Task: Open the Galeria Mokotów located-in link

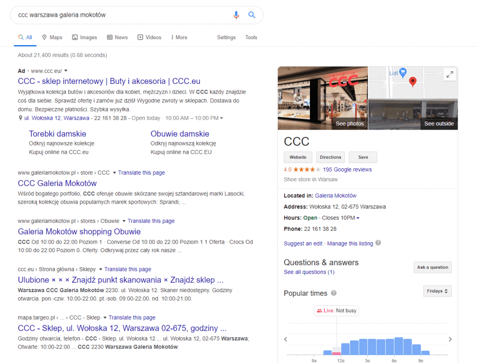Action: [x=336, y=196]
